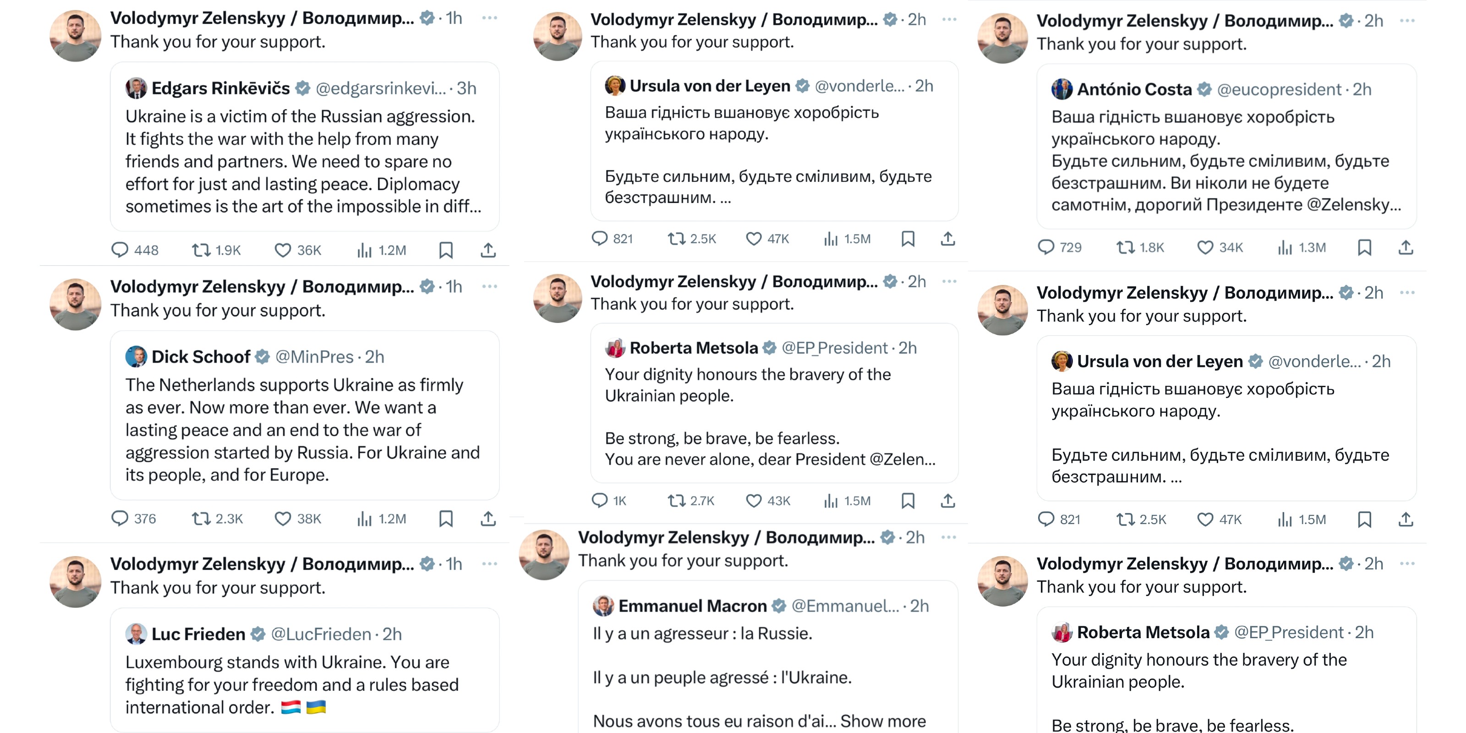Bookmark the post quoting Roberta Metsola, 43K likes
Image resolution: width=1466 pixels, height=733 pixels.
pos(908,501)
